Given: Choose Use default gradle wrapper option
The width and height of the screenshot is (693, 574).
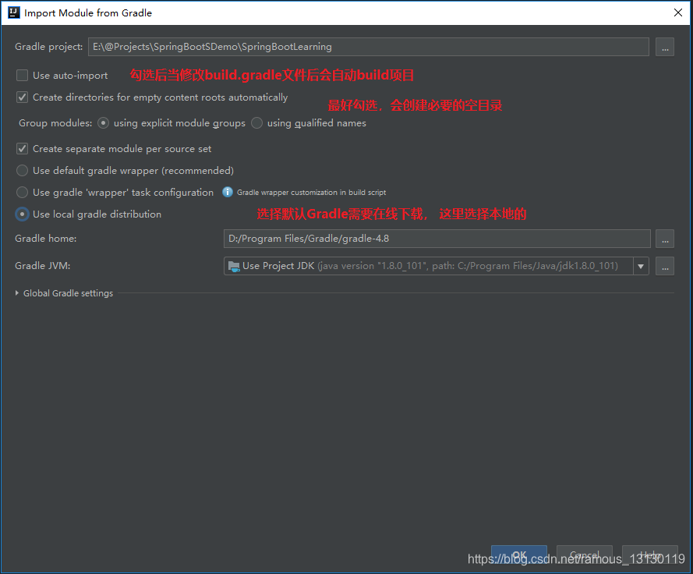Looking at the screenshot, I should (22, 170).
